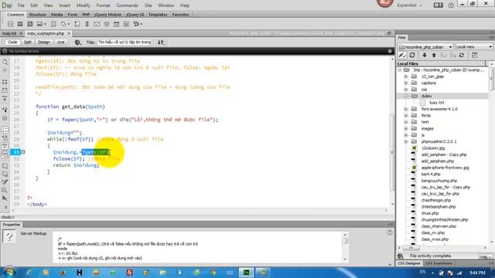Click the Move or Convert CSS icon
The height and width of the screenshot is (278, 495).
click(5, 198)
